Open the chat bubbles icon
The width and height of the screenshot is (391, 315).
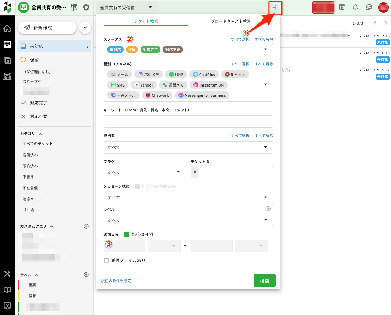(x=368, y=7)
